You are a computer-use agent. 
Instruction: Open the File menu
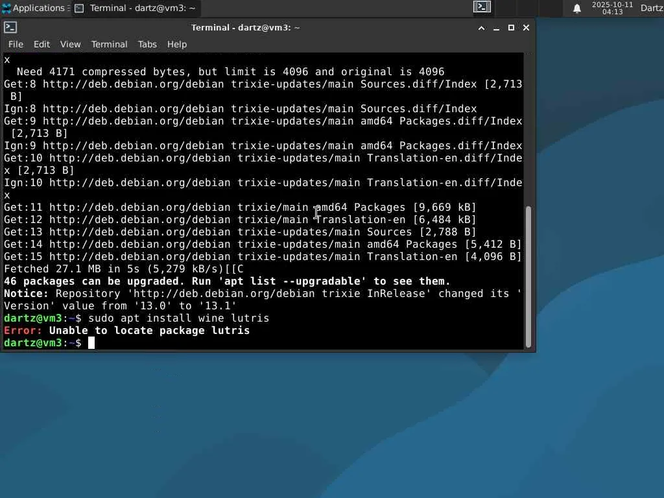click(16, 44)
